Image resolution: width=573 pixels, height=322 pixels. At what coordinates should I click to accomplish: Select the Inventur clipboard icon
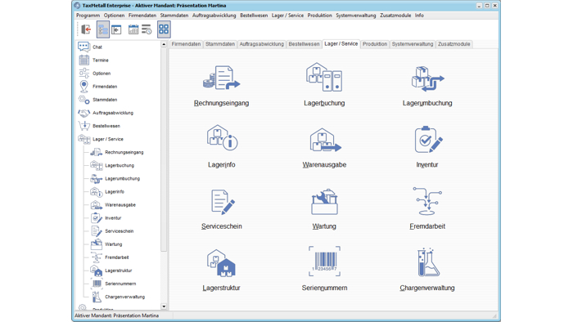(427, 140)
